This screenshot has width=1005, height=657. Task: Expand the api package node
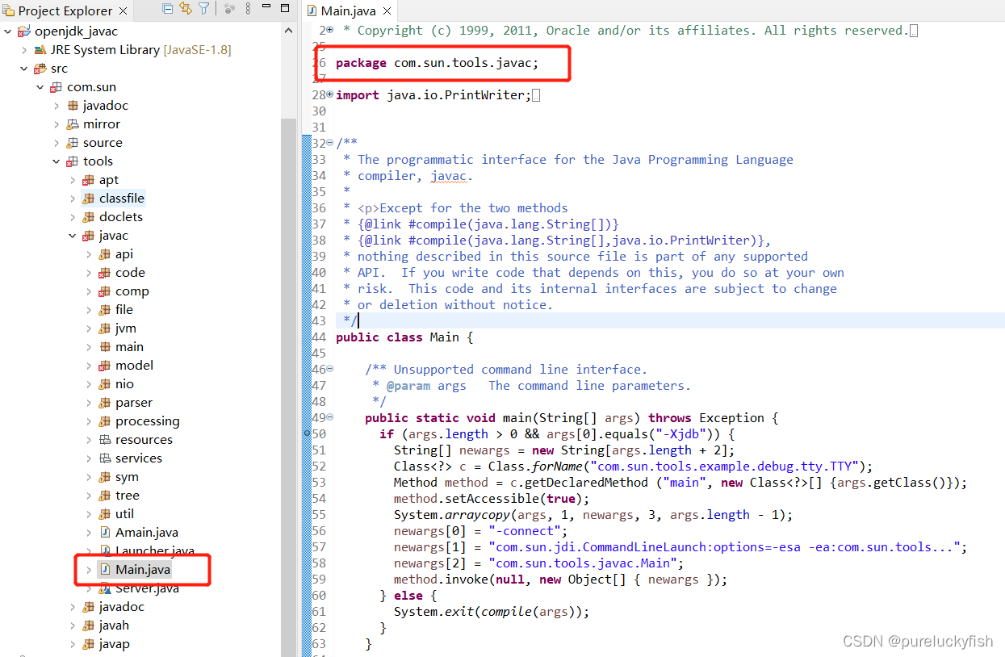(x=89, y=254)
